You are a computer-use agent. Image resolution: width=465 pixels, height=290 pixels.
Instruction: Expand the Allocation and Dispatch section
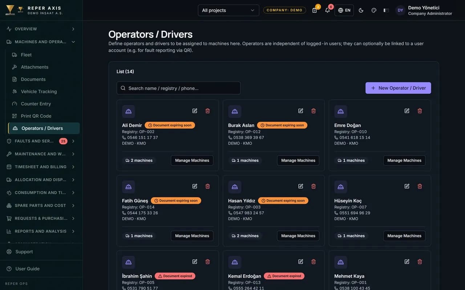coord(41,180)
